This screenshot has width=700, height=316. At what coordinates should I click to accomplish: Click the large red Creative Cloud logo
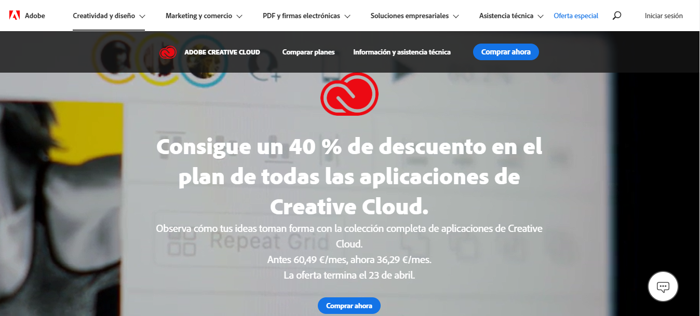coord(349,93)
